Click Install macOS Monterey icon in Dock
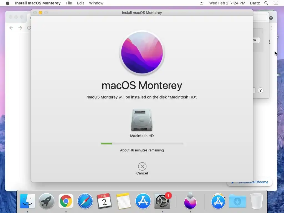284x213 pixels. (x=190, y=201)
